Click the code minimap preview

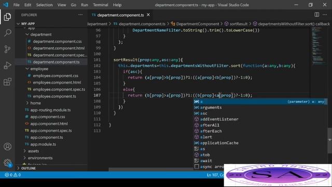point(319,46)
